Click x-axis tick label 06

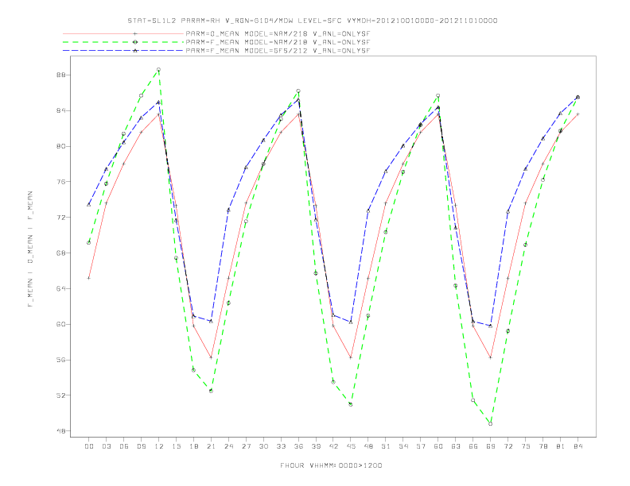(x=124, y=446)
